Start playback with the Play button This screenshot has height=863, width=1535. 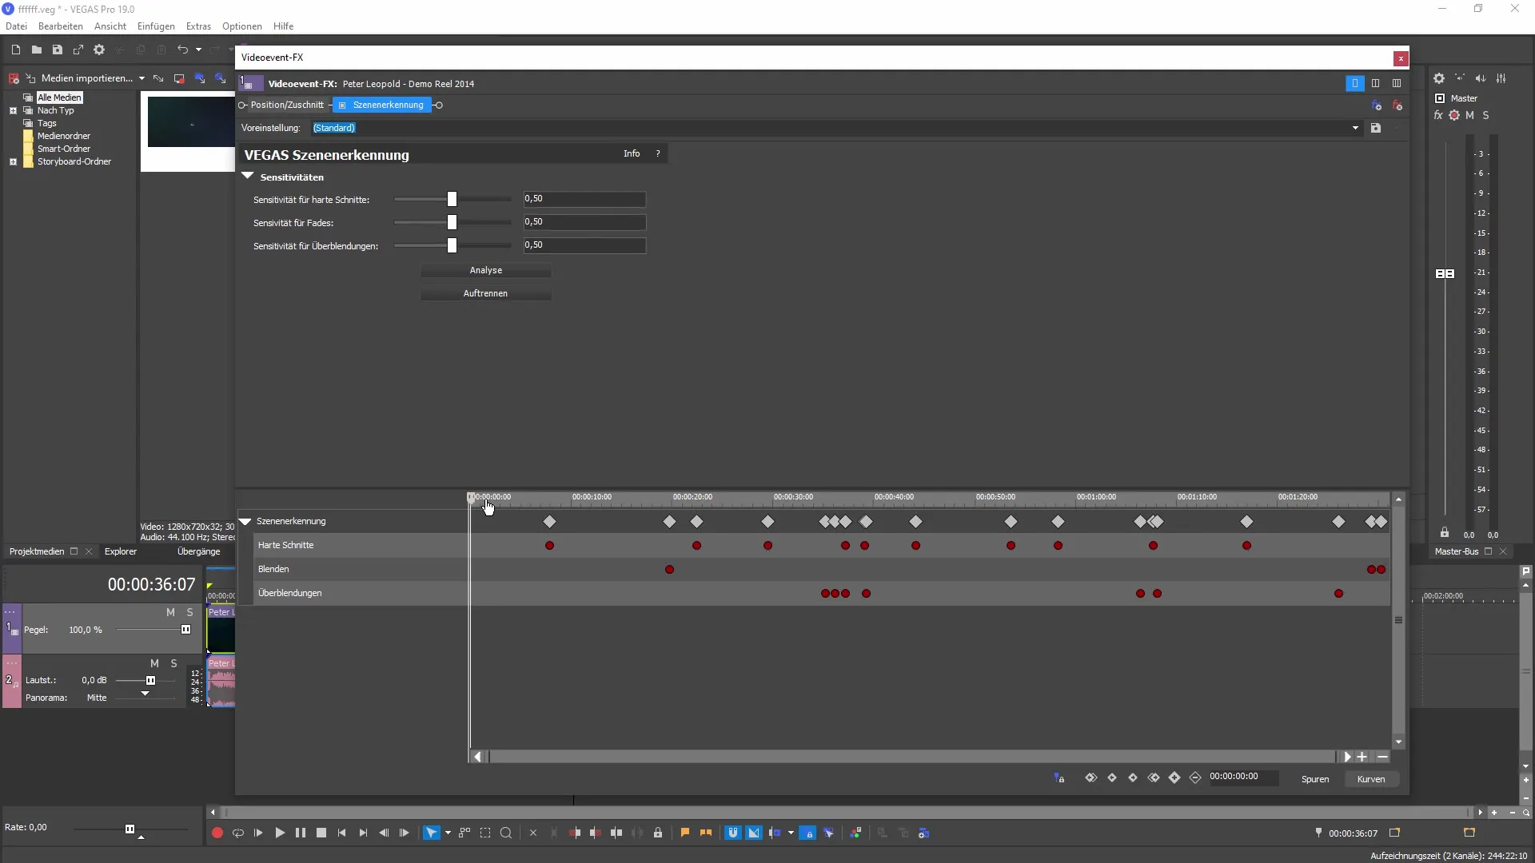coord(280,833)
